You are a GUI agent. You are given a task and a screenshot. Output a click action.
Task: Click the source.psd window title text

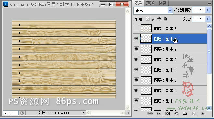tap(52, 4)
